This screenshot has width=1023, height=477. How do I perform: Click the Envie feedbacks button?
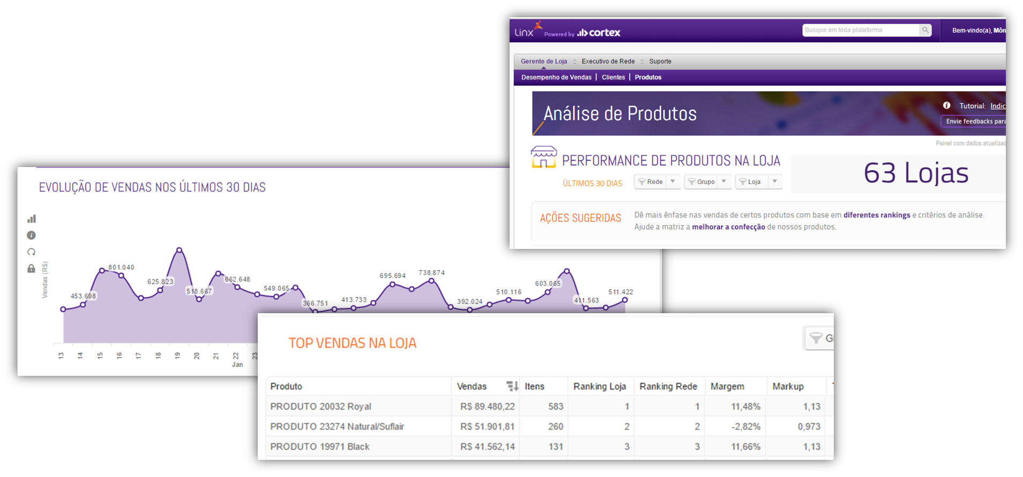click(973, 122)
